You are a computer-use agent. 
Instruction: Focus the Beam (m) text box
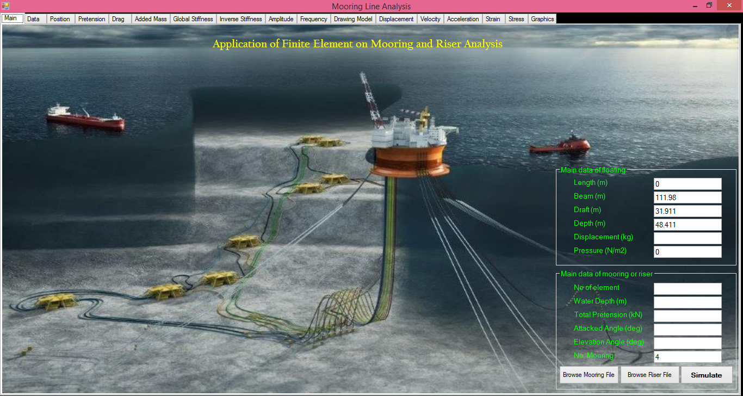point(688,197)
